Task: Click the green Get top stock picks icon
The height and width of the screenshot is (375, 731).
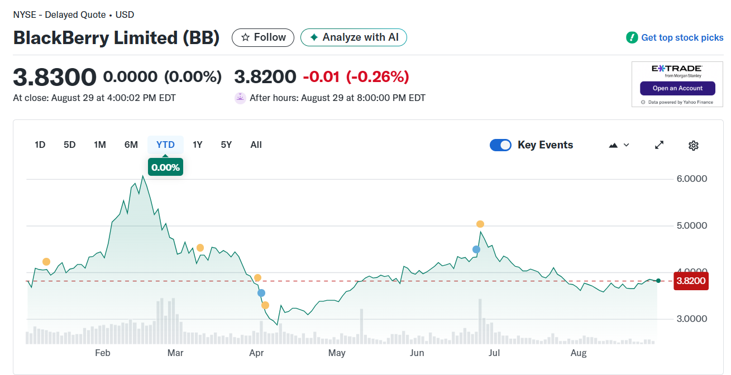Action: pos(632,37)
